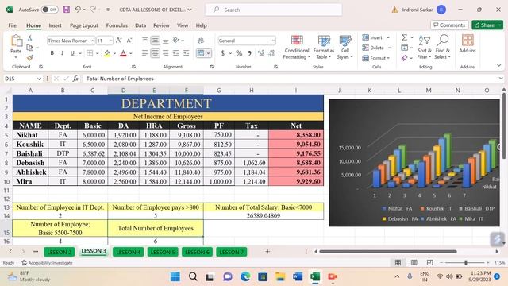Open font name dropdown
This screenshot has height=286, width=508.
pos(93,41)
